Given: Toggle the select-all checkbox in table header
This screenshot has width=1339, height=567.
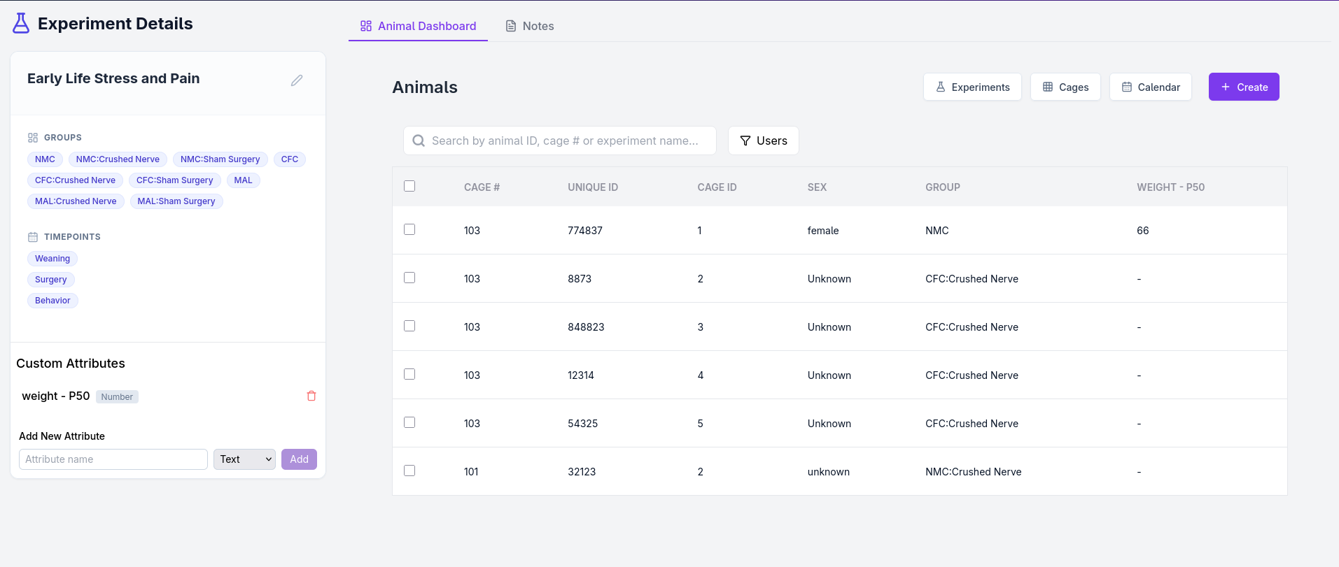Looking at the screenshot, I should point(409,186).
